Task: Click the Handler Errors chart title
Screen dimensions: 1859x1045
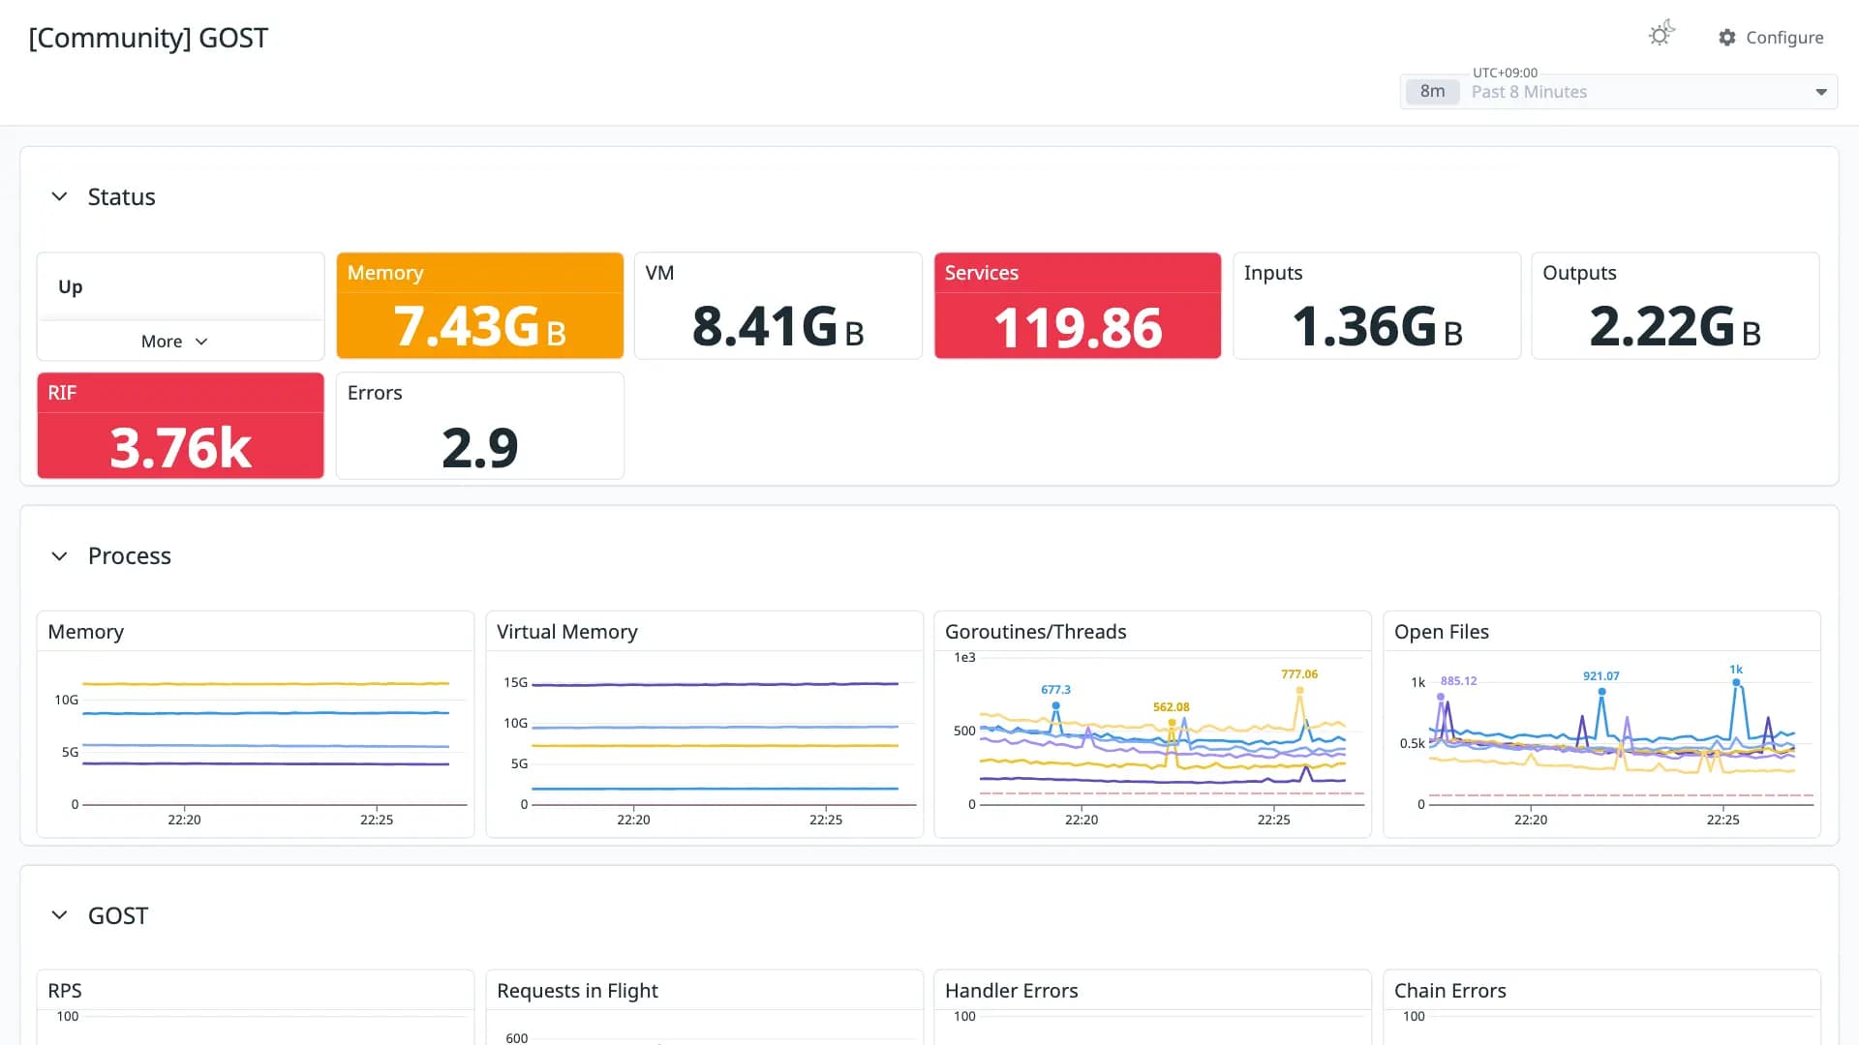Action: (1012, 991)
